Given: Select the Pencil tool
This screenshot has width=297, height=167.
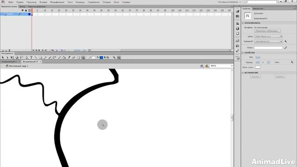Looking at the screenshot, I should tap(45, 58).
